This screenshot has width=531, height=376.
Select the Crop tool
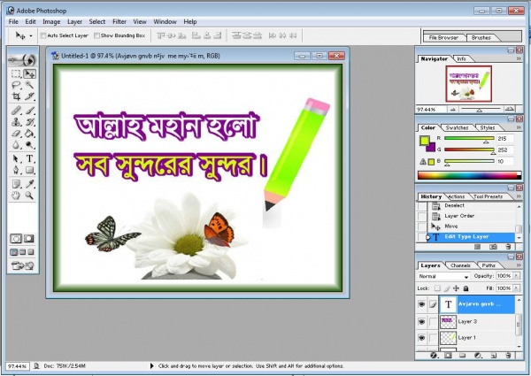click(16, 96)
